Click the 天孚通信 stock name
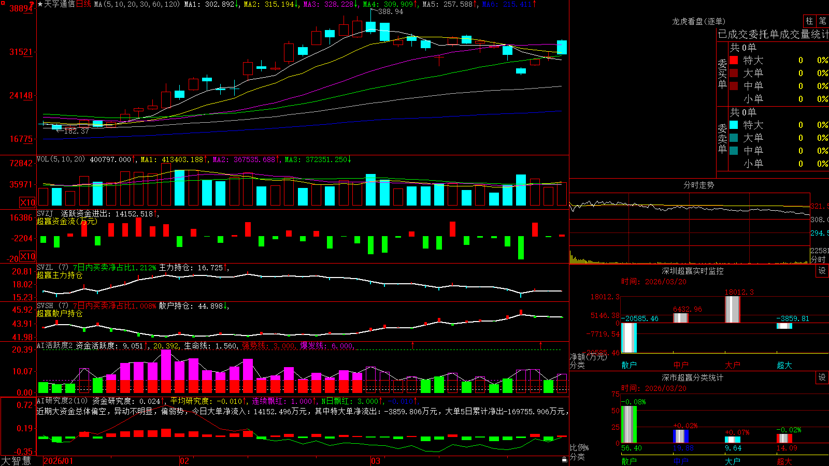The height and width of the screenshot is (466, 829). [x=59, y=4]
